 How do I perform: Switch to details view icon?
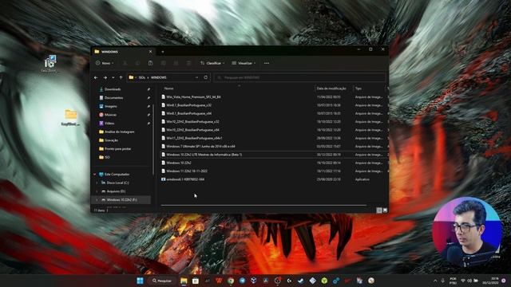[379, 210]
